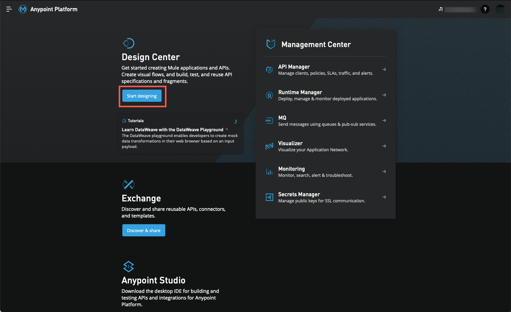Click the Tutorials icon
Viewport: 511px width, 312px height.
point(124,121)
